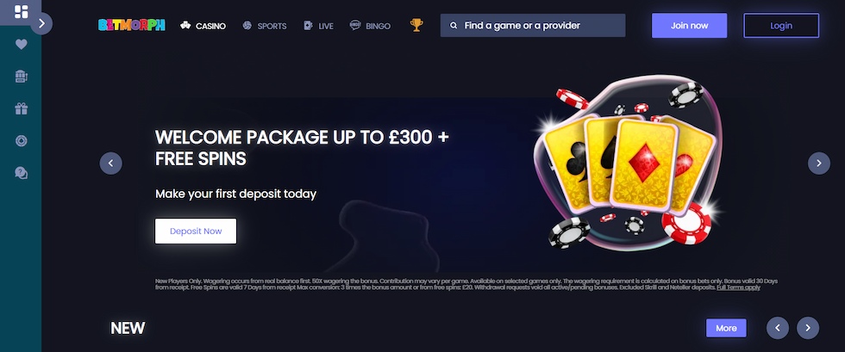Viewport: 845px width, 352px height.
Task: Click the slot machine icon in sidebar
Action: tap(21, 77)
